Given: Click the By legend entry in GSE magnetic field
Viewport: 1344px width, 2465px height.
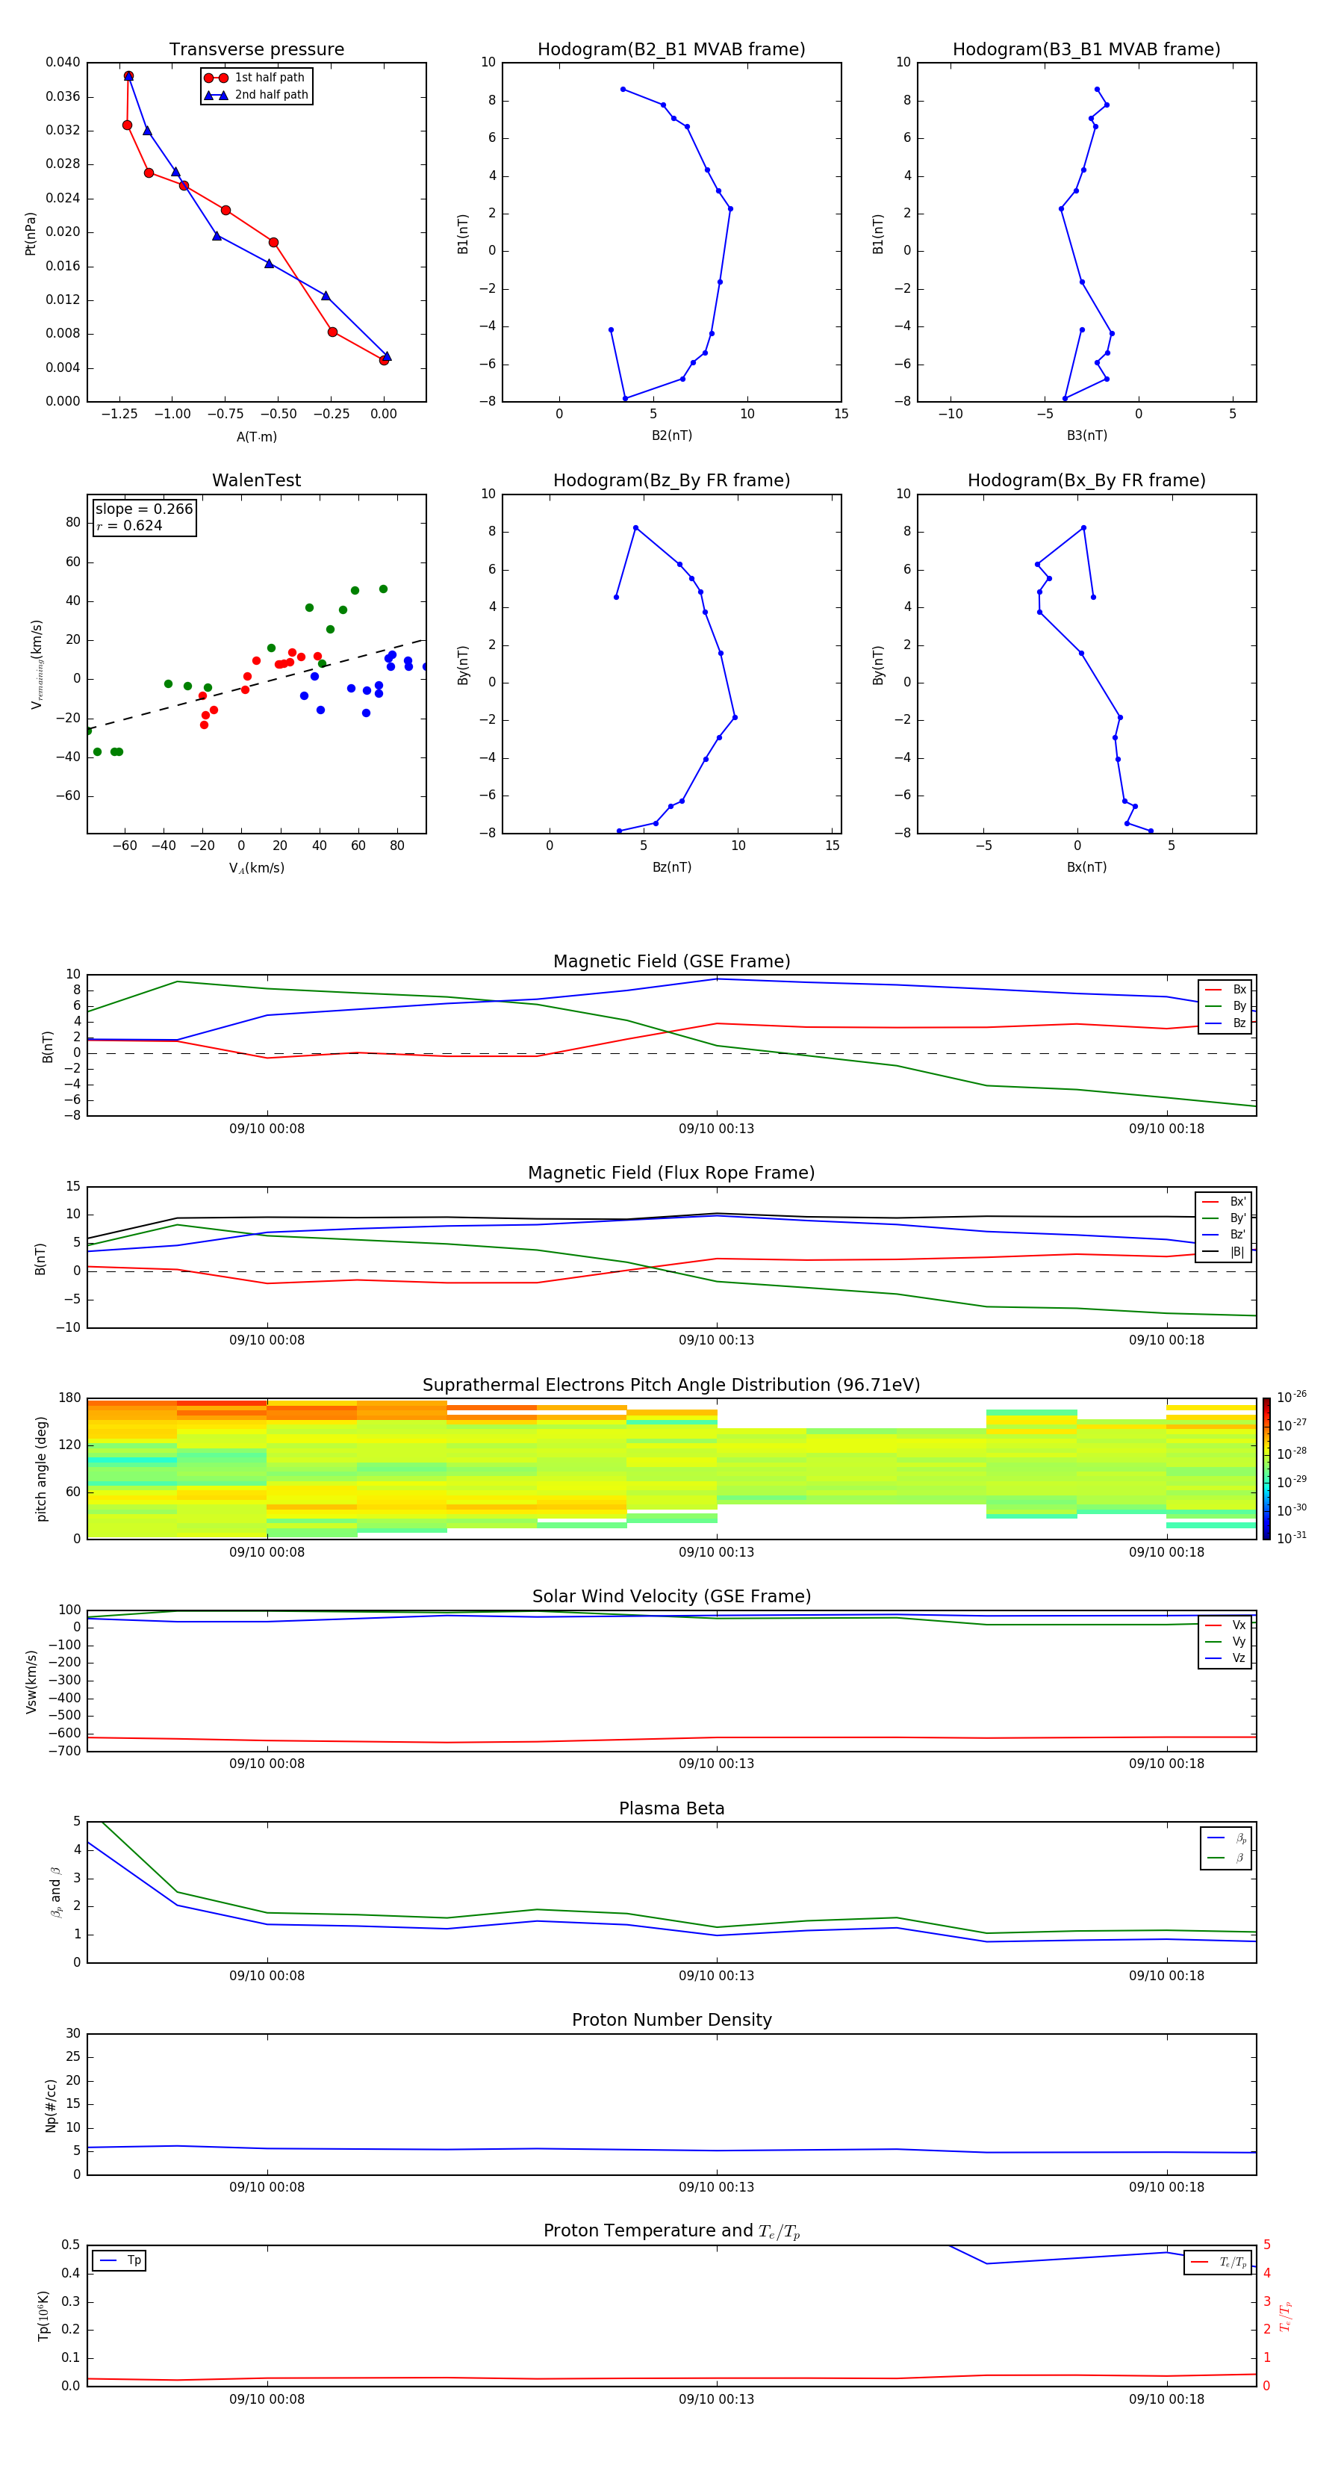Looking at the screenshot, I should 1225,1005.
